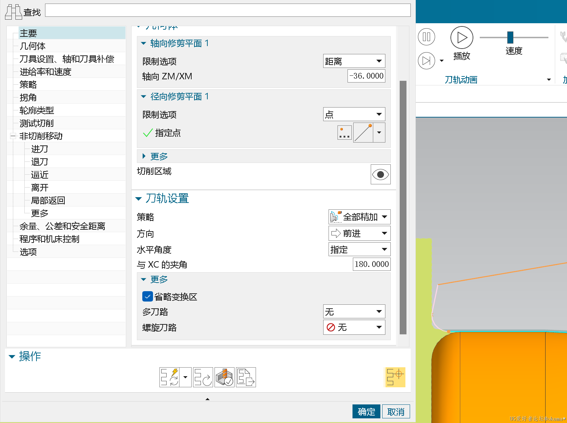Image resolution: width=567 pixels, height=423 pixels.
Task: Click the list tool path icon
Action: click(x=246, y=377)
